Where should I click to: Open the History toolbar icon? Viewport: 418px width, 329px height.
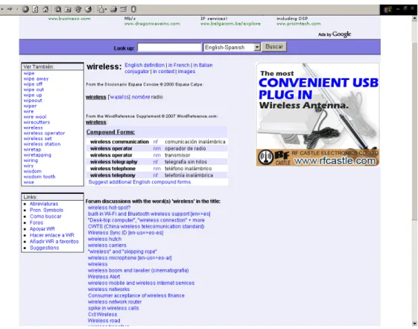[x=88, y=10]
